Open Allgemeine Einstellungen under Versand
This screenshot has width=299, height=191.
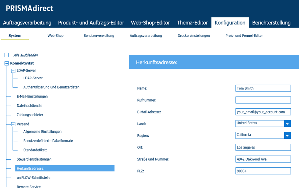tap(42, 132)
